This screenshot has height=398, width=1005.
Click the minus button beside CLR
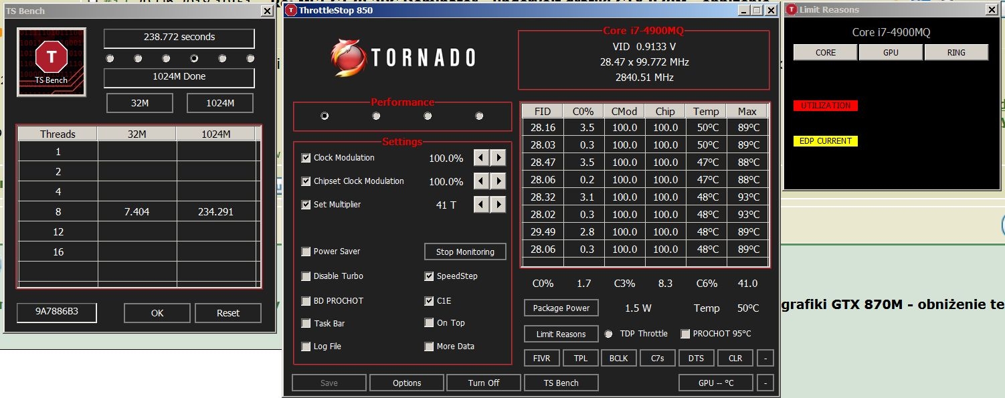765,358
